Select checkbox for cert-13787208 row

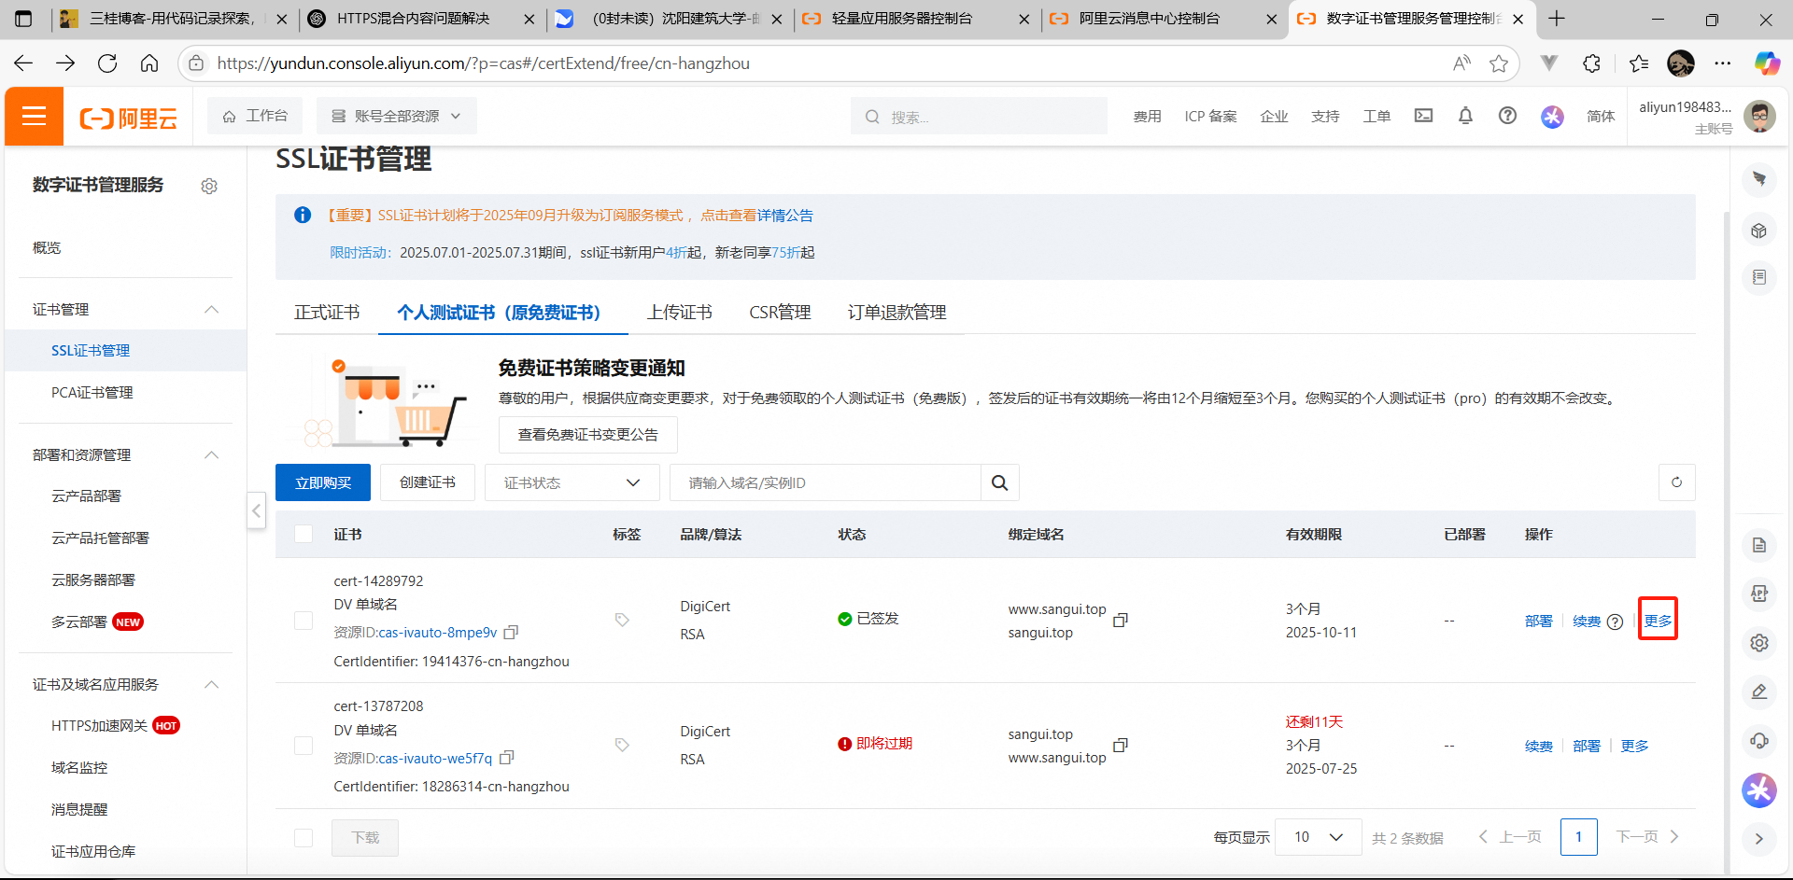pyautogui.click(x=304, y=746)
